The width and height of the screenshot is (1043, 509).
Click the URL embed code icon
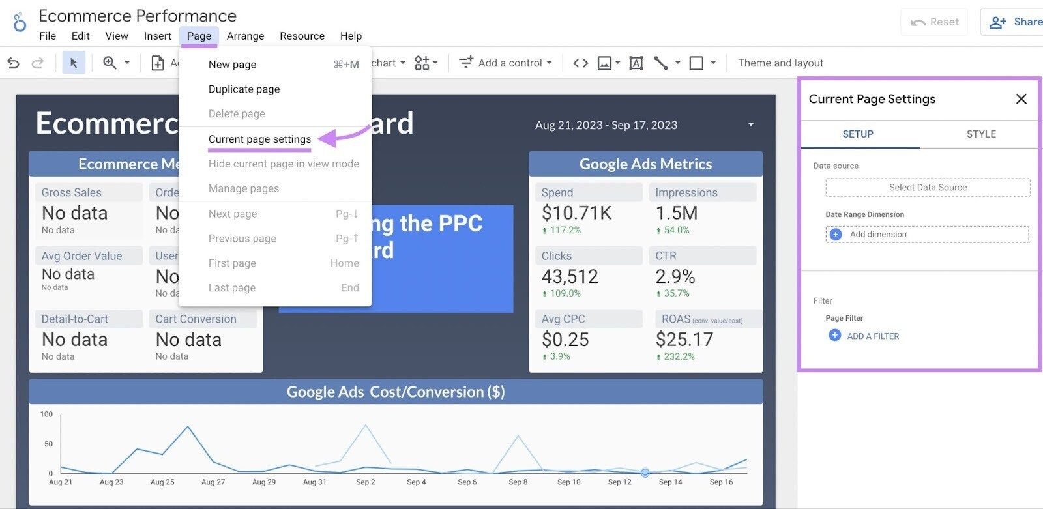point(580,63)
